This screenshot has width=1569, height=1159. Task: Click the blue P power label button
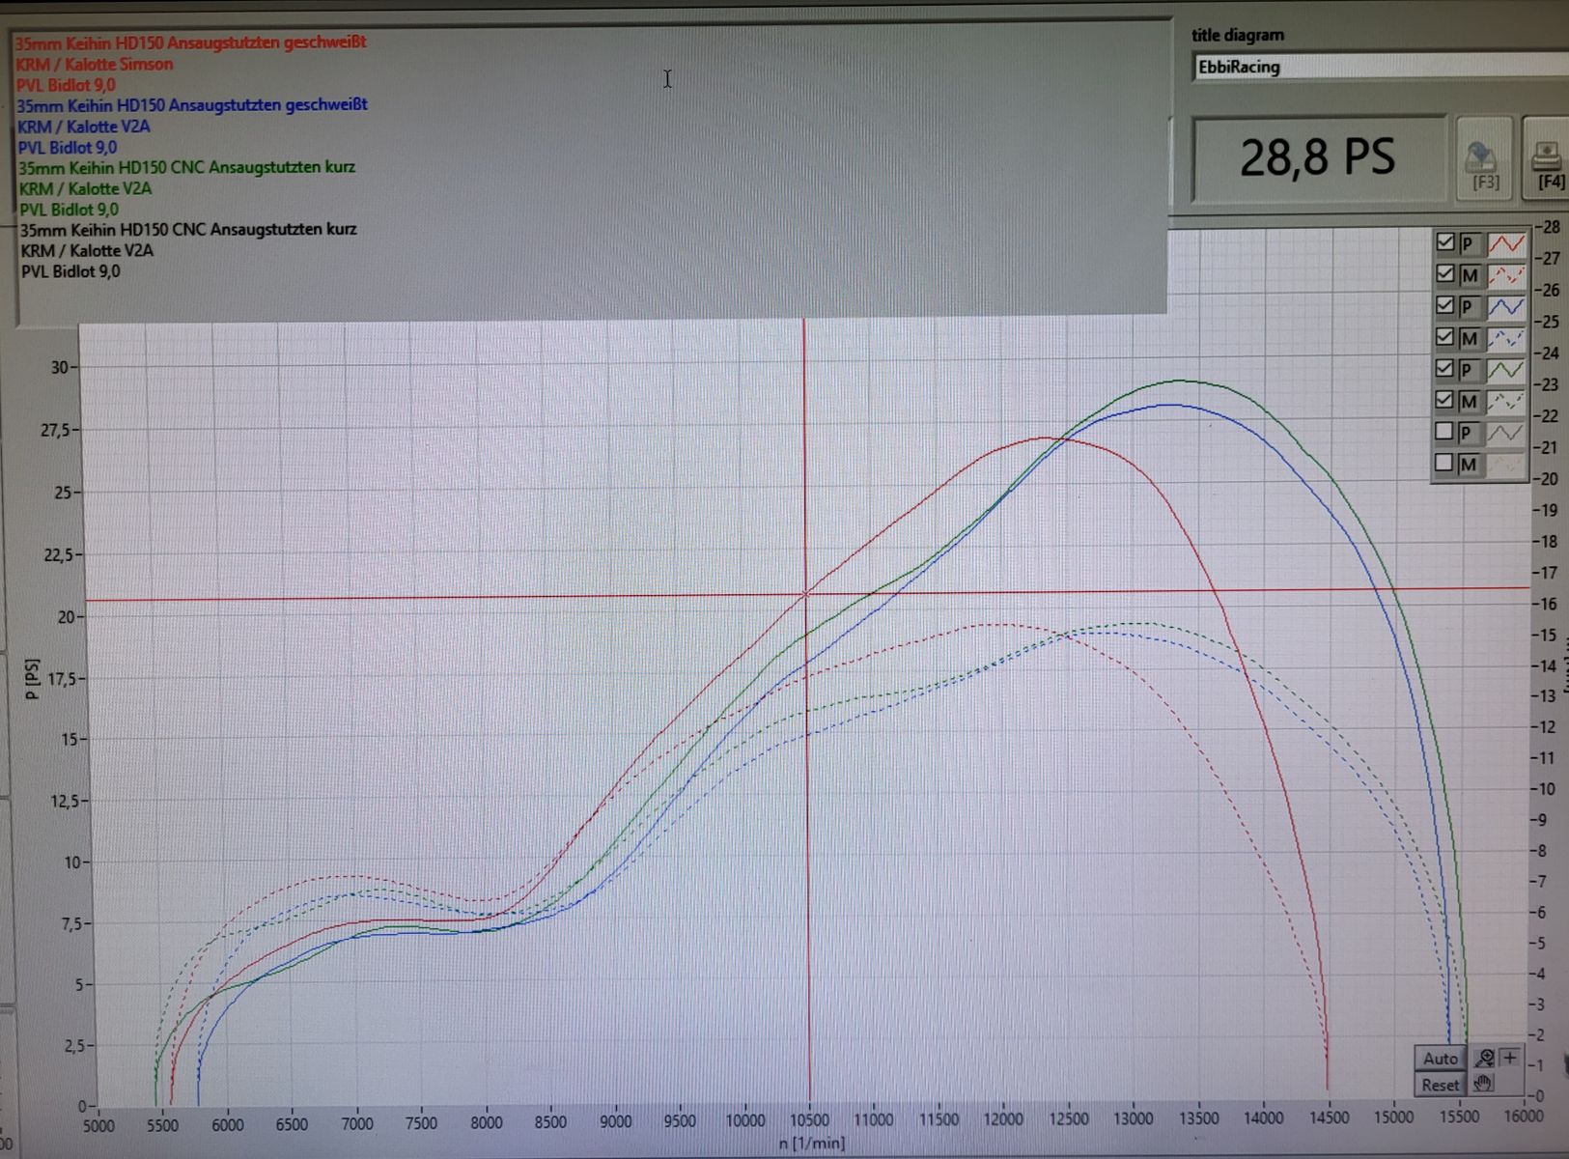[1469, 307]
